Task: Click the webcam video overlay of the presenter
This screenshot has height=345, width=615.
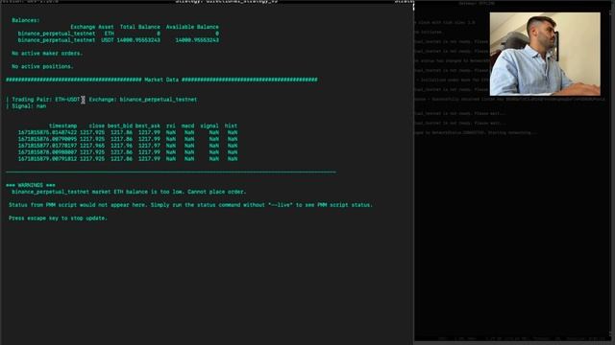Action: point(545,54)
